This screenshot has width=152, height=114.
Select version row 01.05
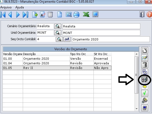pos(57,68)
